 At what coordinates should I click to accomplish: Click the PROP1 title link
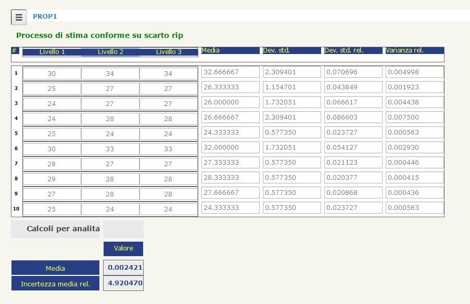45,17
